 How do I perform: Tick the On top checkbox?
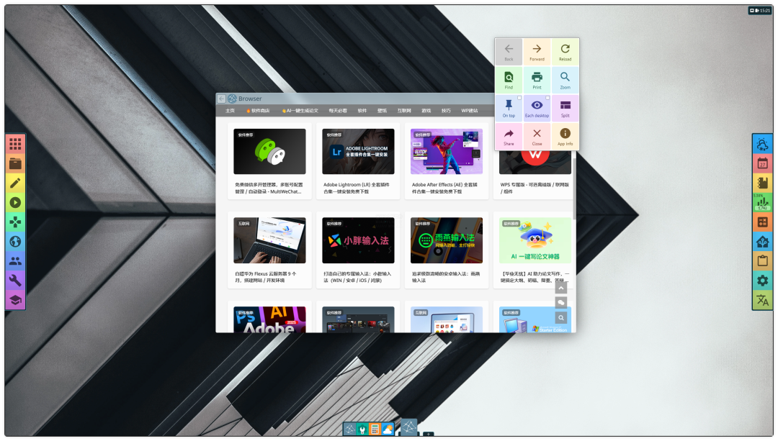[519, 98]
